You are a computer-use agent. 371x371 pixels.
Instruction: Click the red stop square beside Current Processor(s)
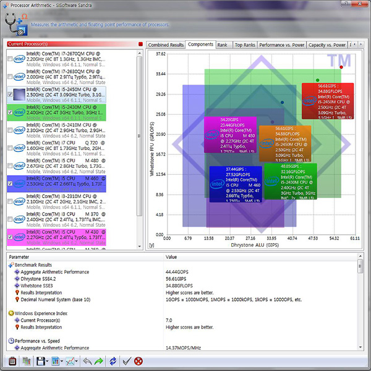click(x=140, y=44)
